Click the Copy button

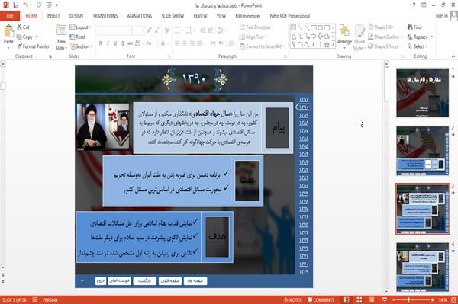coord(24,37)
